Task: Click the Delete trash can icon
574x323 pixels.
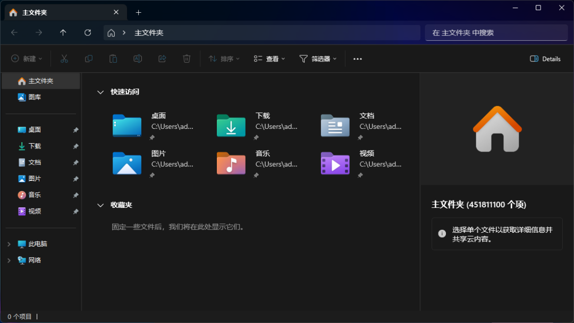Action: (187, 59)
